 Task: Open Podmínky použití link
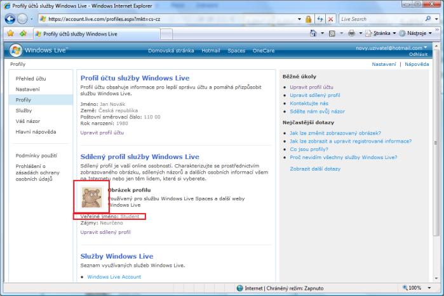tap(36, 156)
